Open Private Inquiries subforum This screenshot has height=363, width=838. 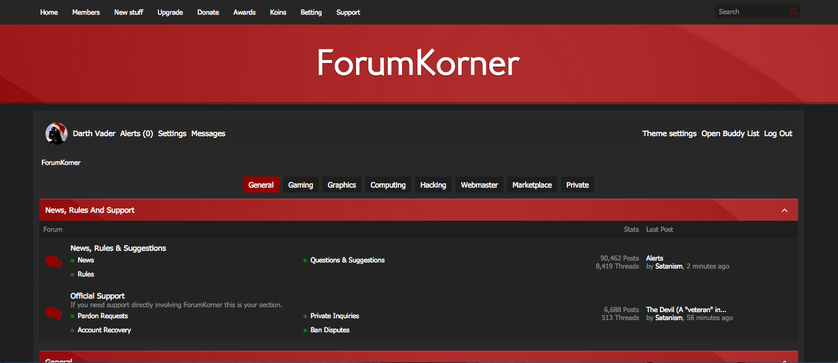click(x=335, y=316)
